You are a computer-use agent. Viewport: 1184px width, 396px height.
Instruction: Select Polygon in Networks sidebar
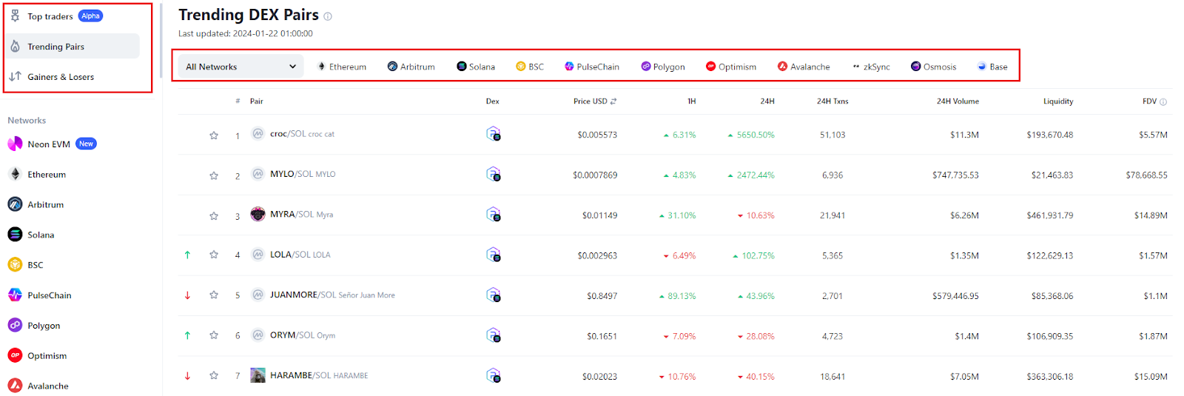pos(34,325)
